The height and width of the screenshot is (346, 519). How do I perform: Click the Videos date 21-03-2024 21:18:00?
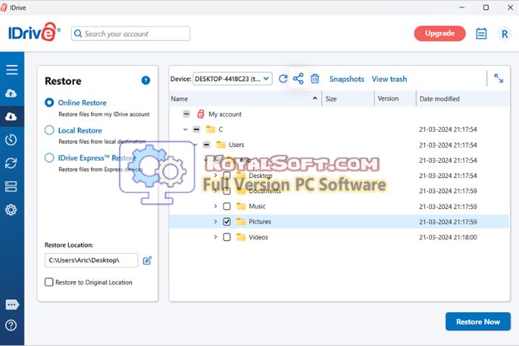(x=448, y=237)
